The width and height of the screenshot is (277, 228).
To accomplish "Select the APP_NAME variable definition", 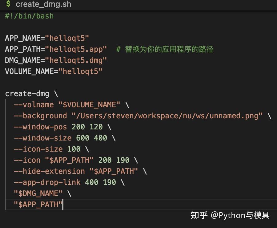I will tap(46, 38).
